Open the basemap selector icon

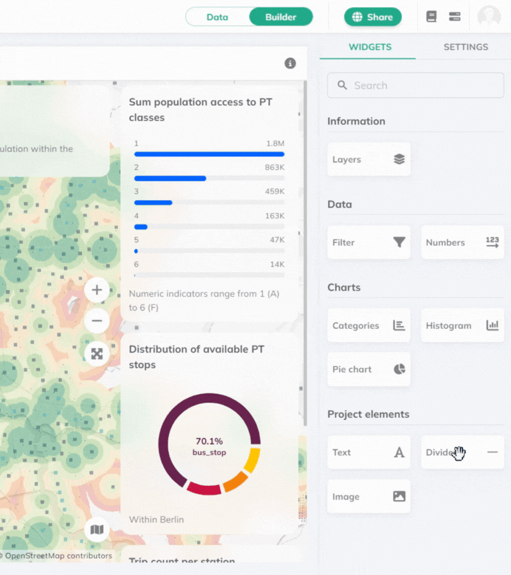point(97,530)
